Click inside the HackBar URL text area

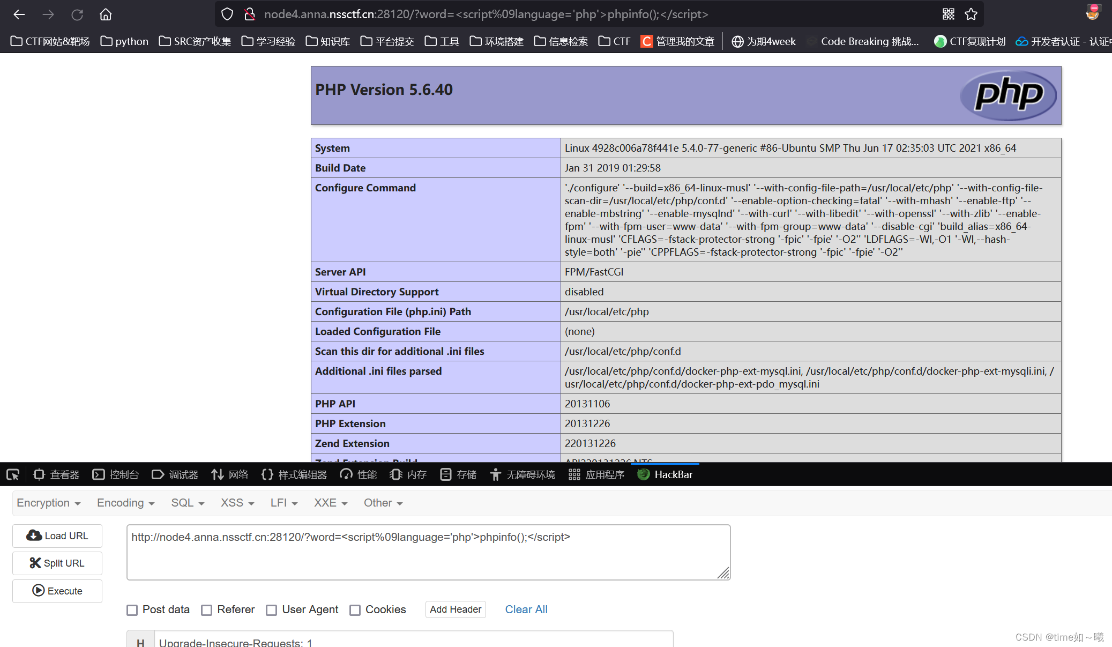click(429, 552)
